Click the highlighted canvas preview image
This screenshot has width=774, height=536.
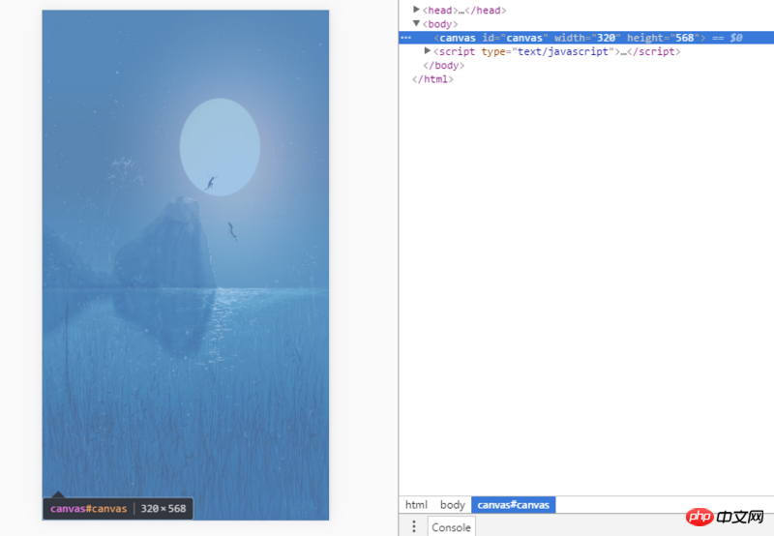point(186,265)
